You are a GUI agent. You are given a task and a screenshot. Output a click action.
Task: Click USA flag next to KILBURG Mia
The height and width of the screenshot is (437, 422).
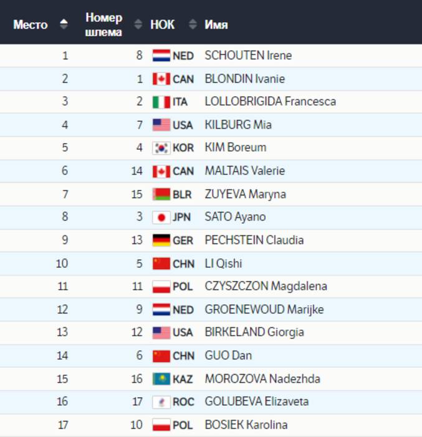coord(161,125)
